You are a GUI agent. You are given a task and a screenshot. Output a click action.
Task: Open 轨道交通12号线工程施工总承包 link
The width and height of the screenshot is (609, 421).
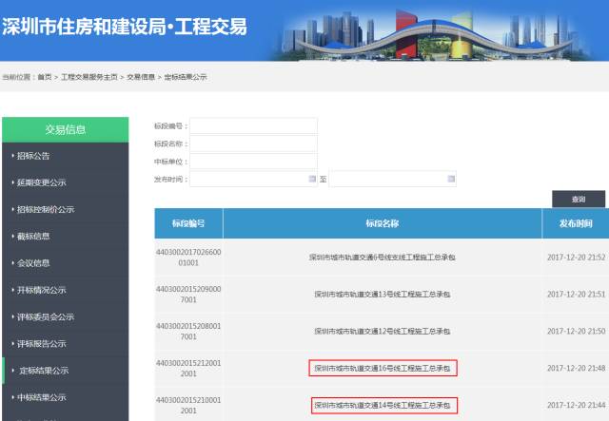[x=383, y=331]
